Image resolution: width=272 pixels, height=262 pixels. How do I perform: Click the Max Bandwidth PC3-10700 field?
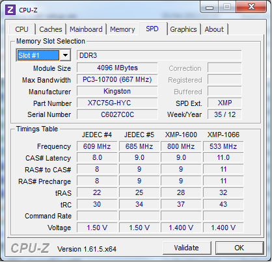pos(117,79)
